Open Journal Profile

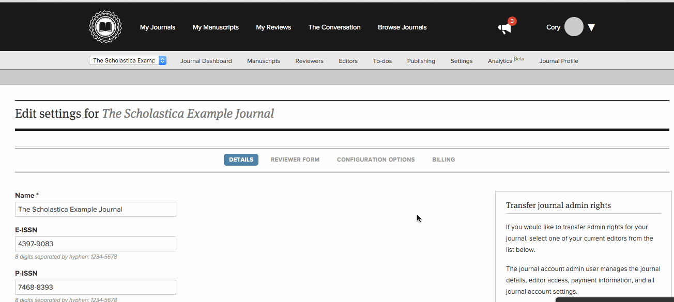click(x=559, y=61)
